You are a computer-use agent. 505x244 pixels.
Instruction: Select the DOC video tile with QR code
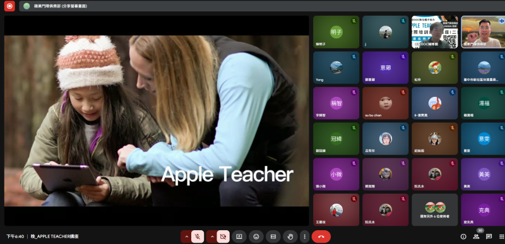(435, 32)
